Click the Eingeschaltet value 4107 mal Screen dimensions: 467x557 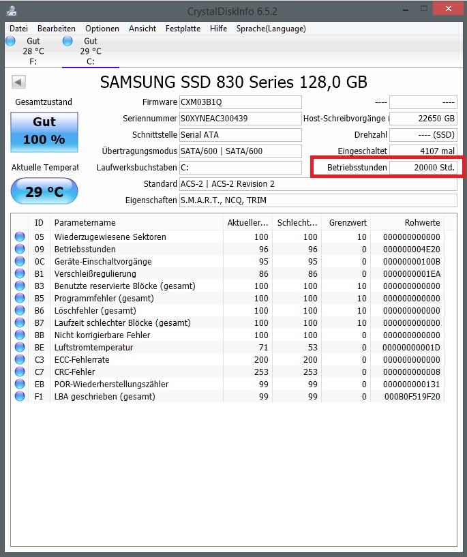click(423, 151)
